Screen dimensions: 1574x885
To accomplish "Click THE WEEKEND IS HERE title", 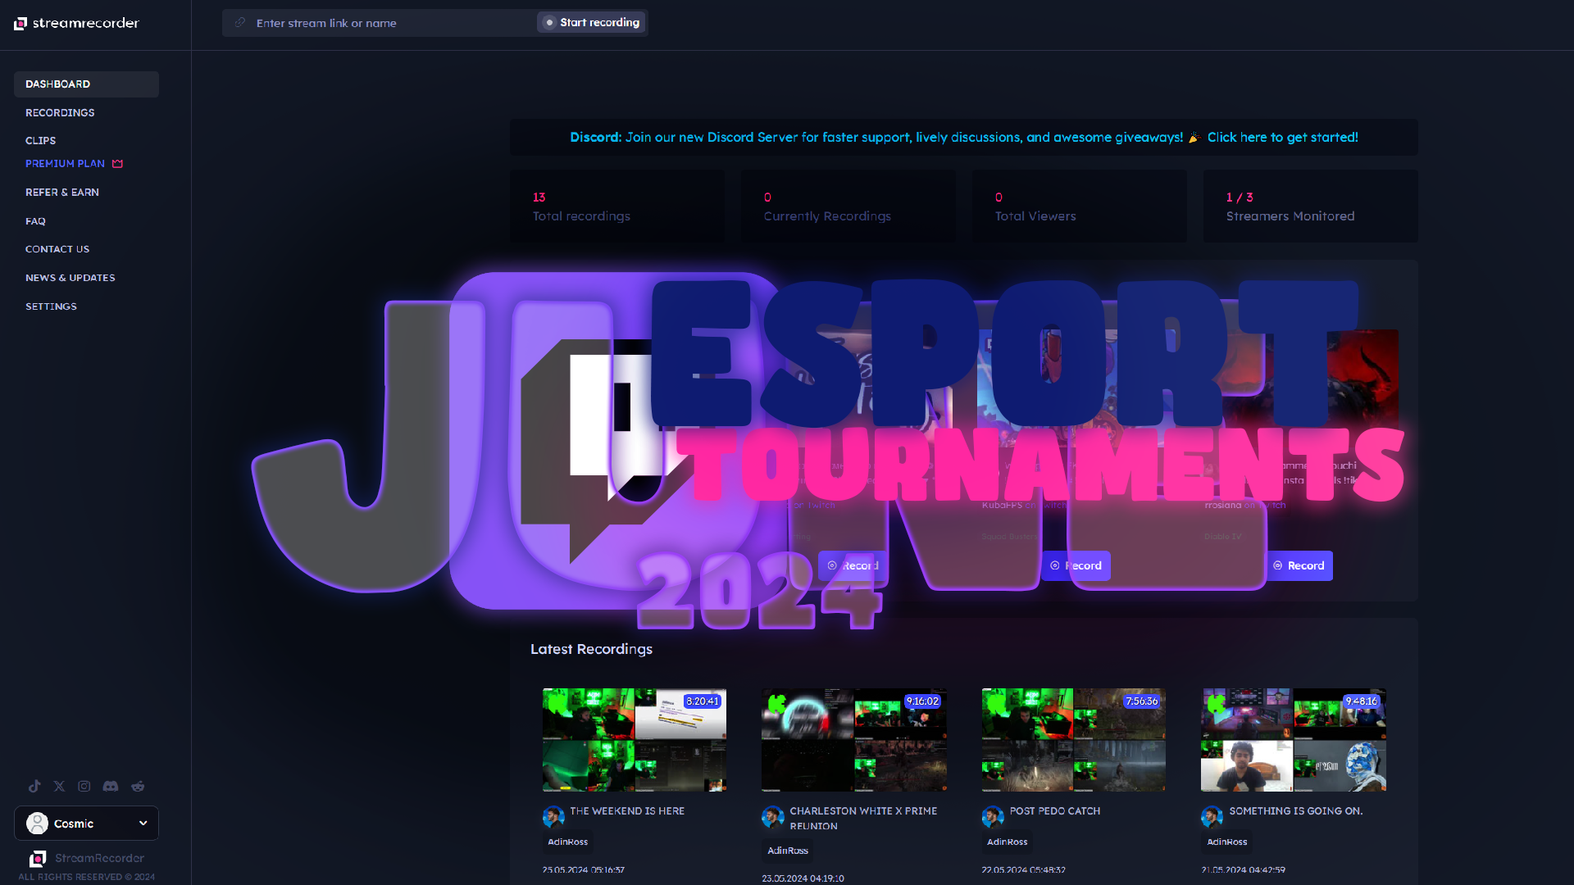I will click(627, 810).
